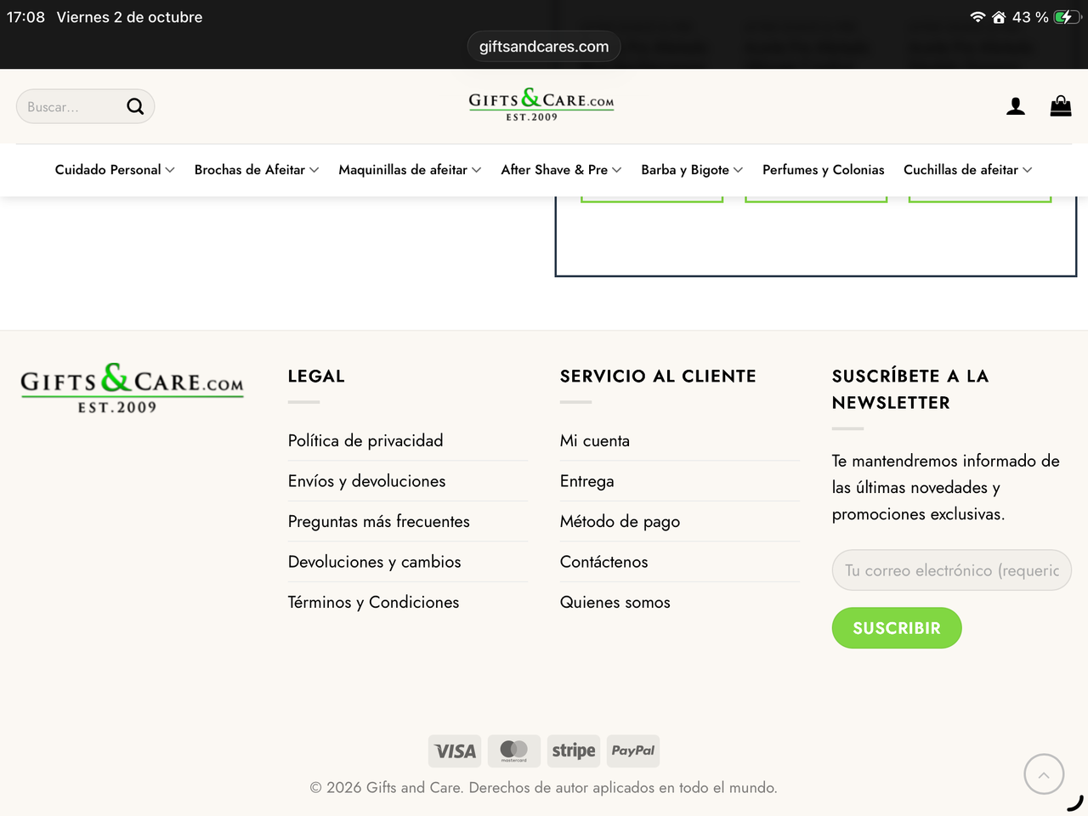The image size is (1088, 816).
Task: Click the Visa payment icon
Action: point(455,751)
